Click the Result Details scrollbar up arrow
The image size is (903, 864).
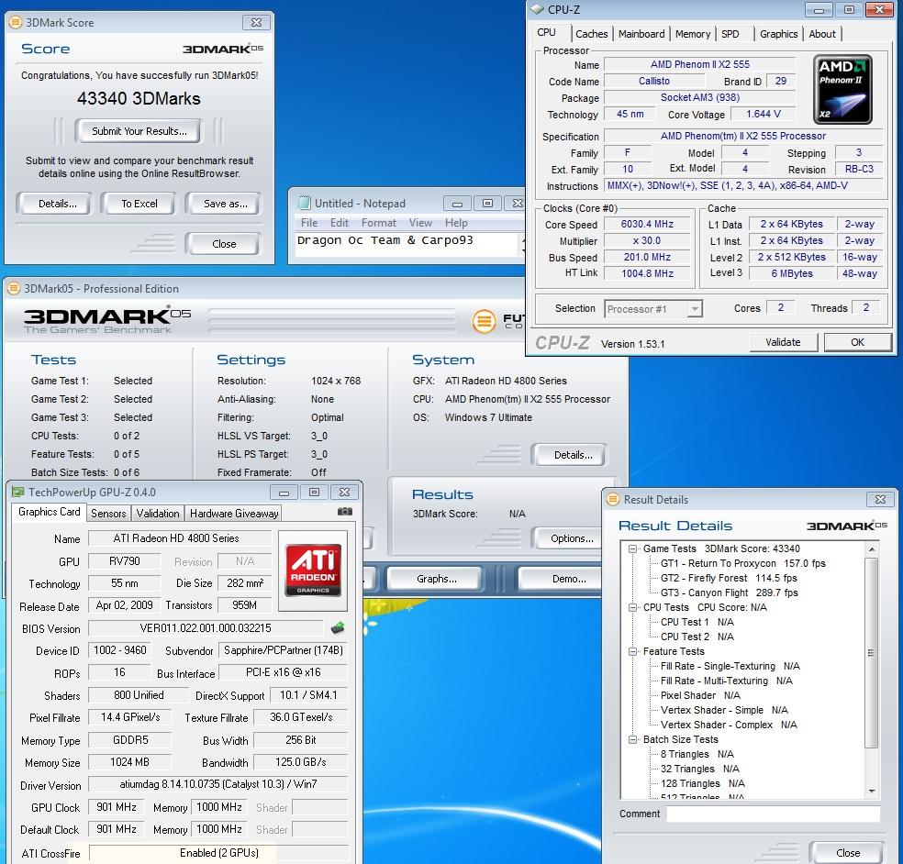tap(872, 549)
